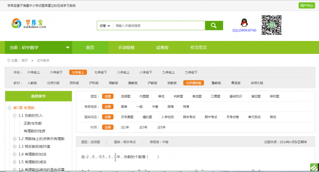Image resolution: width=319 pixels, height=172 pixels.
Task: Filter question type by 选择题
Action: click(125, 96)
